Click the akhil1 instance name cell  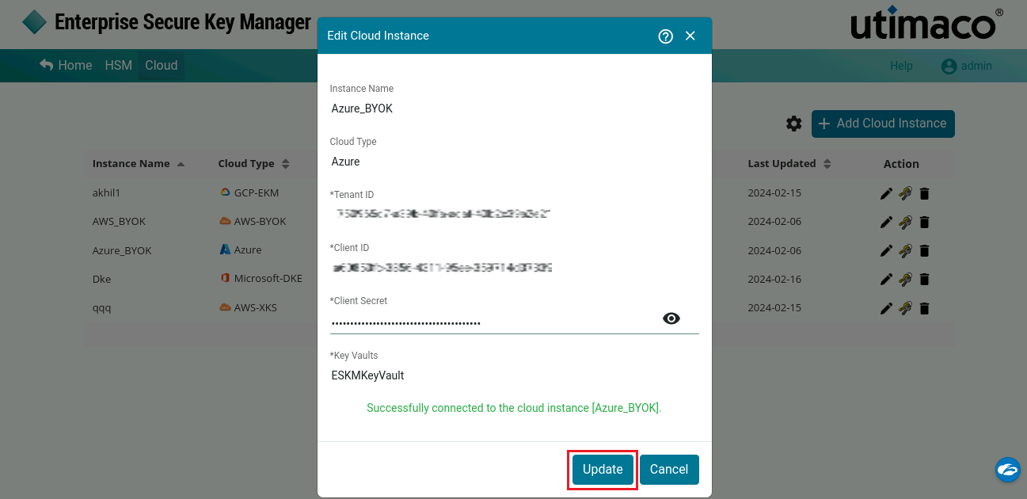106,193
